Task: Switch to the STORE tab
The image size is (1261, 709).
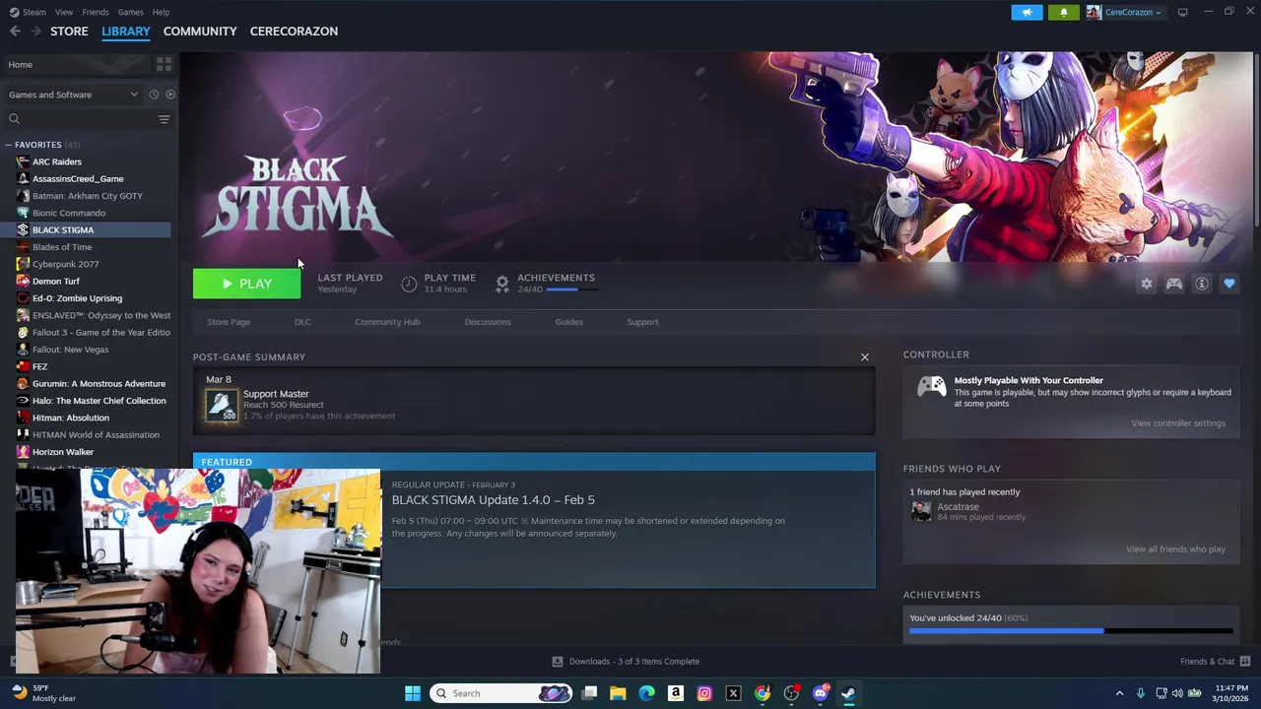Action: 69,32
